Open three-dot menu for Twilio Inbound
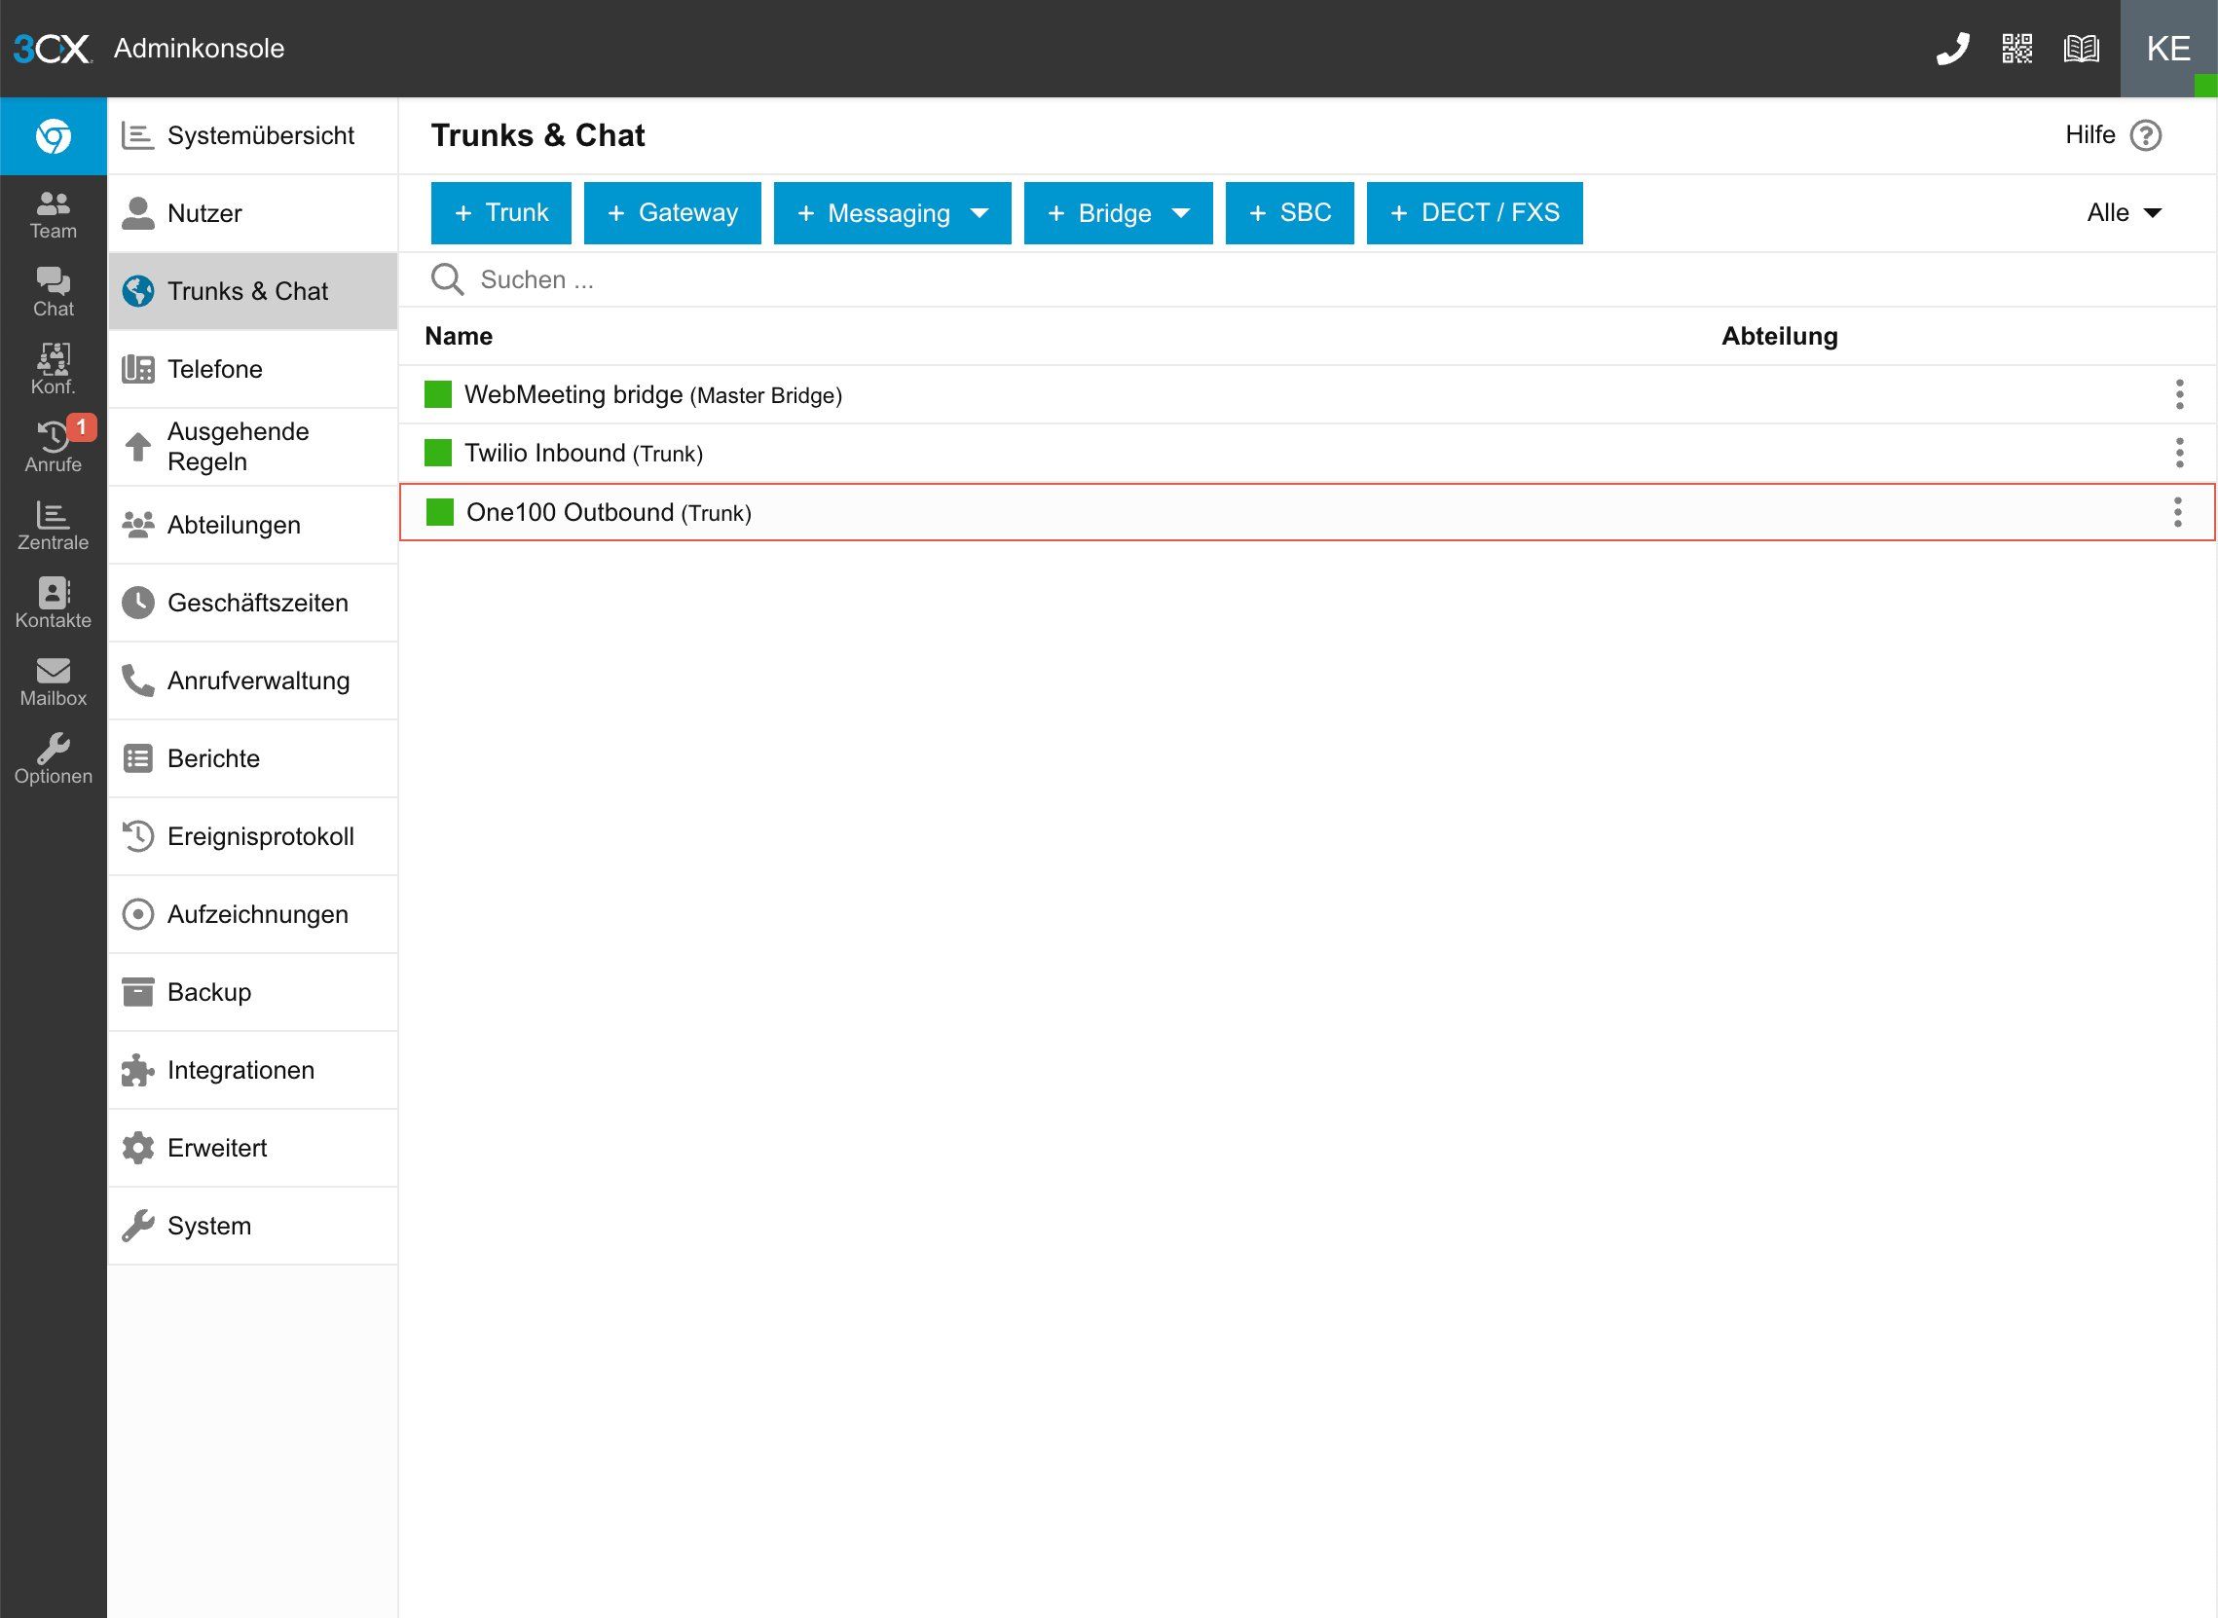2218x1618 pixels. (2179, 453)
